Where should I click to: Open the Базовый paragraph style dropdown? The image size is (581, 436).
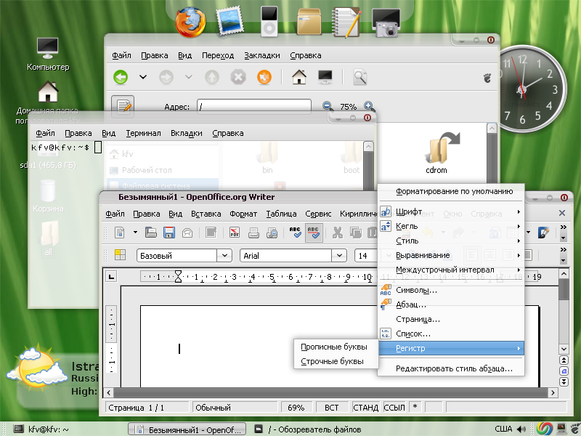(224, 256)
